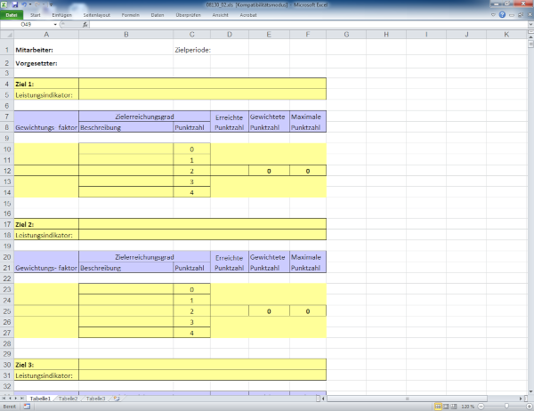Click the Ziel 1 yellow input cell
534x411 pixels.
(x=202, y=84)
